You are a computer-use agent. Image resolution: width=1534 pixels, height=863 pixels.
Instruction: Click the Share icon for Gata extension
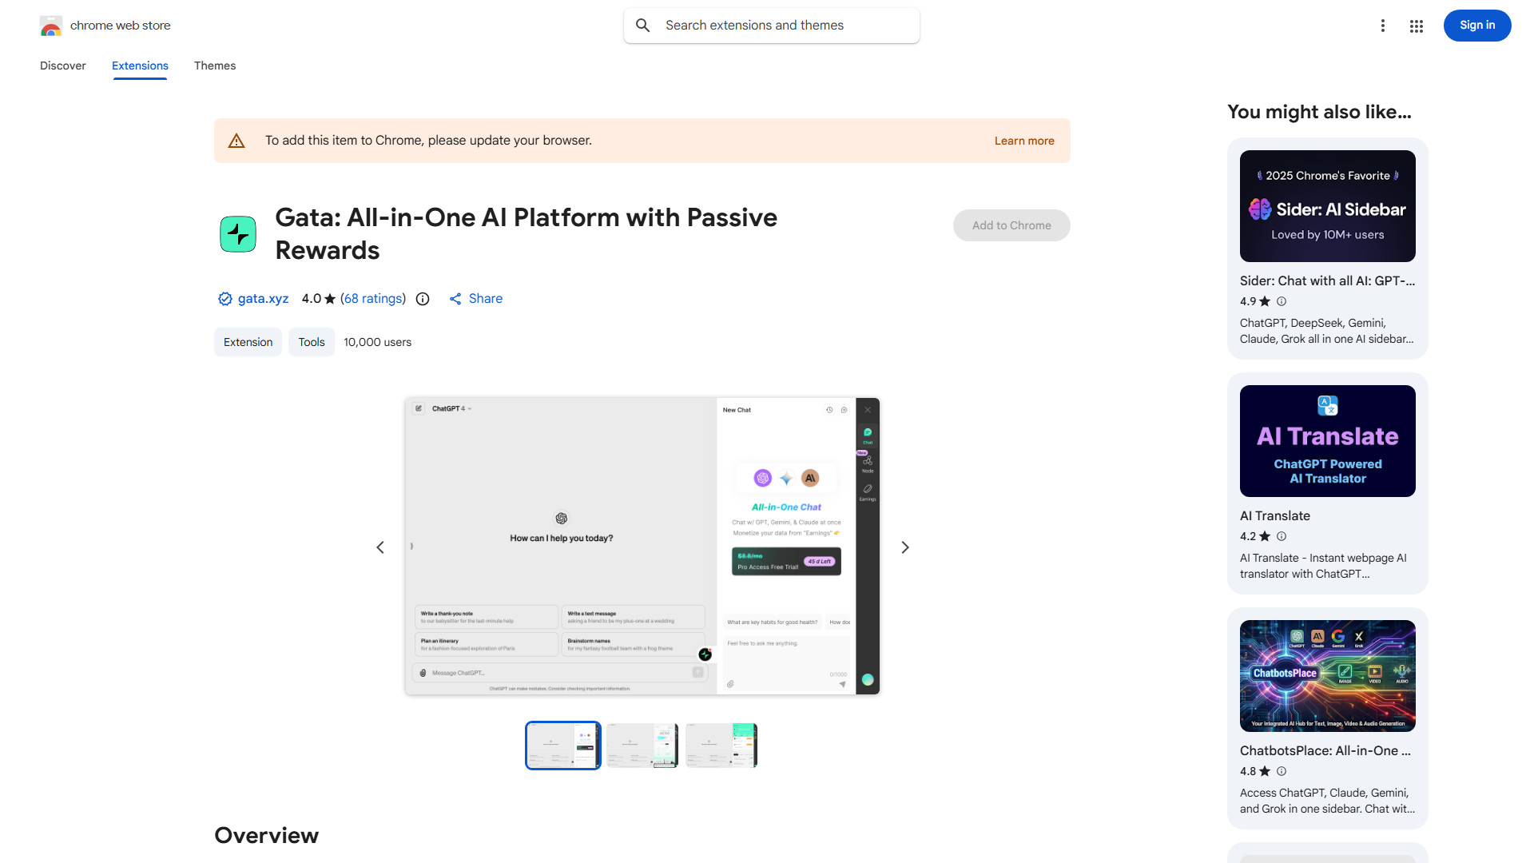pos(455,298)
